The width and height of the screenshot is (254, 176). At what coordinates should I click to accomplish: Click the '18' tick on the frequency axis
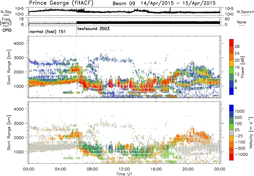click(x=21, y=19)
